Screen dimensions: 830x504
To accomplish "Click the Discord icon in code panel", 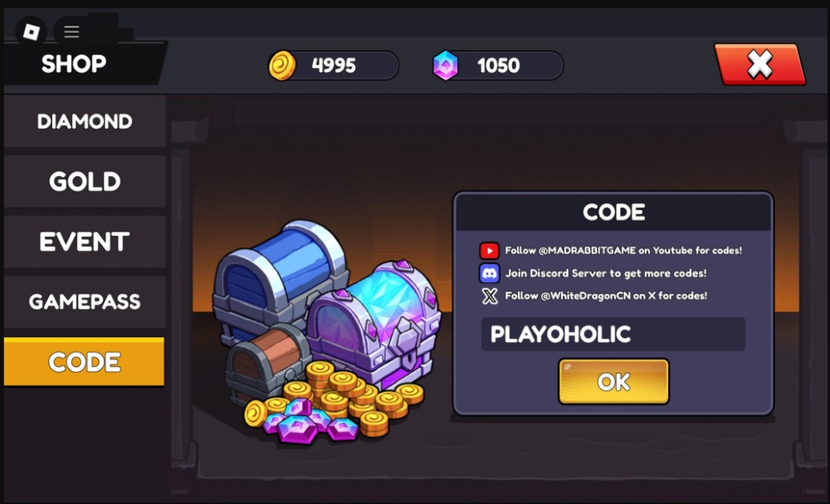I will pos(489,273).
